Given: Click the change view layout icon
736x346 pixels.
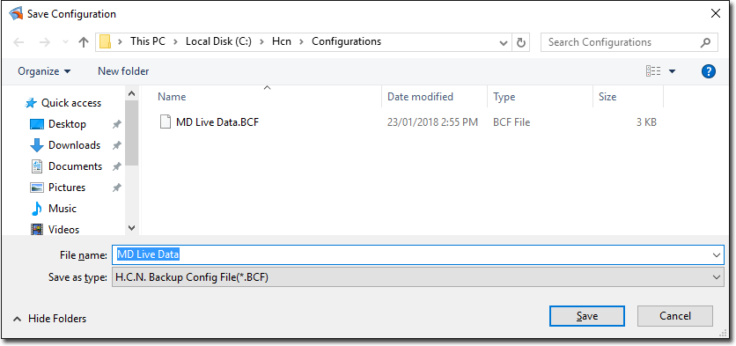Looking at the screenshot, I should tap(653, 71).
